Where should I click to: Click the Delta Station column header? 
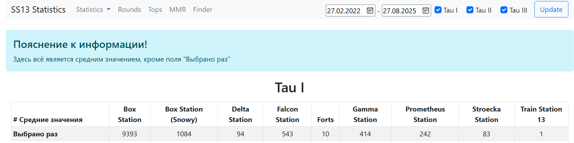240,114
